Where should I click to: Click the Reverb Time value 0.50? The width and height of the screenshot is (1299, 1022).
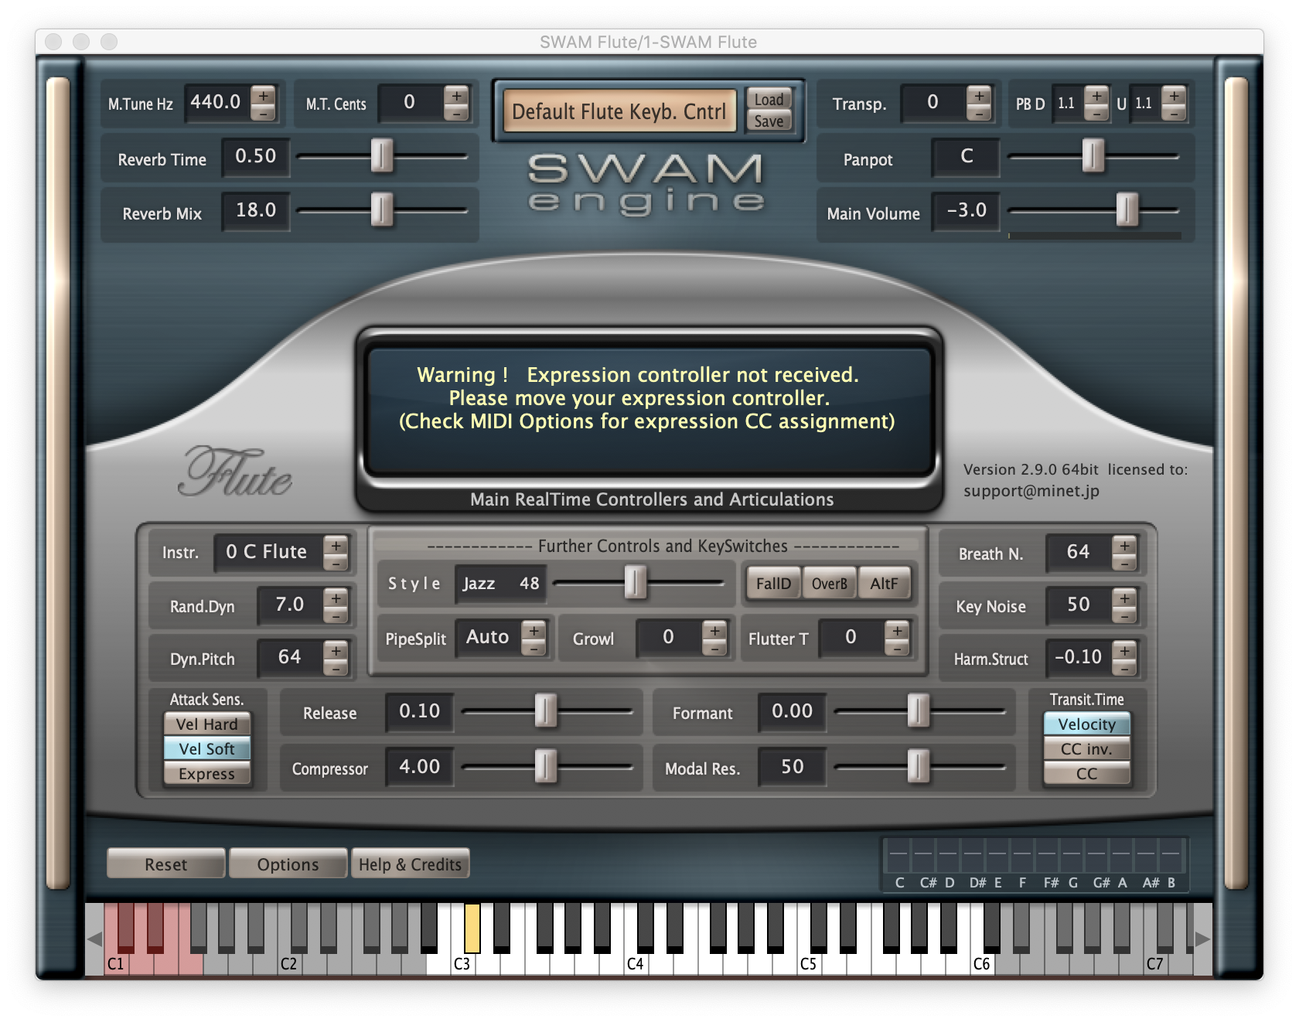coord(256,156)
